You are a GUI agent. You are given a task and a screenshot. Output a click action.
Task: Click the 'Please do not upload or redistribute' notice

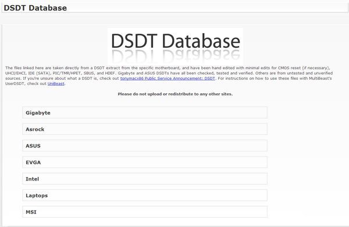(175, 94)
